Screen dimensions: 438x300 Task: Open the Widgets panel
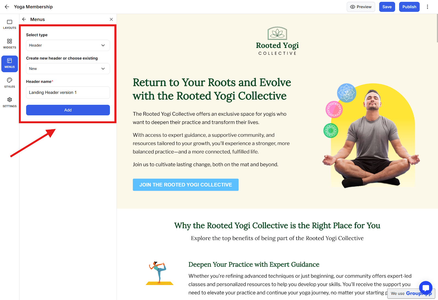(x=10, y=44)
